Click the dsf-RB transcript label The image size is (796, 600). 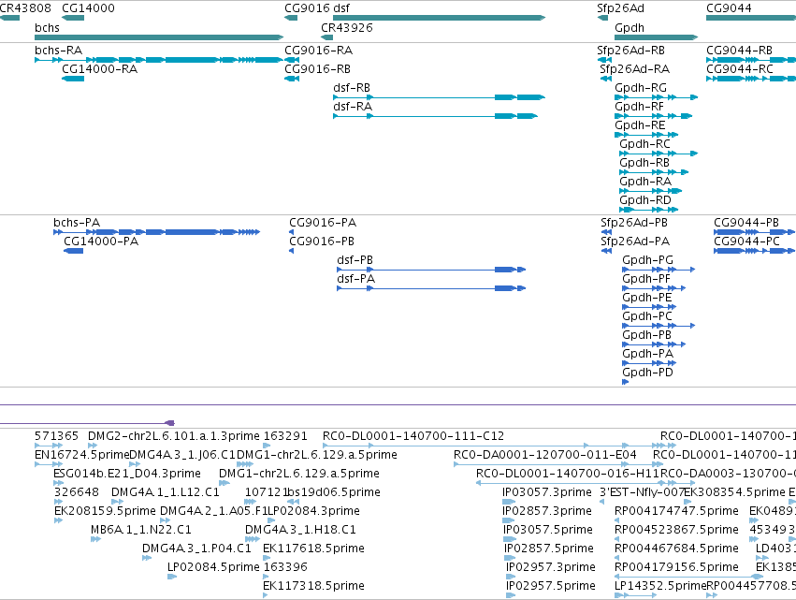(x=352, y=87)
